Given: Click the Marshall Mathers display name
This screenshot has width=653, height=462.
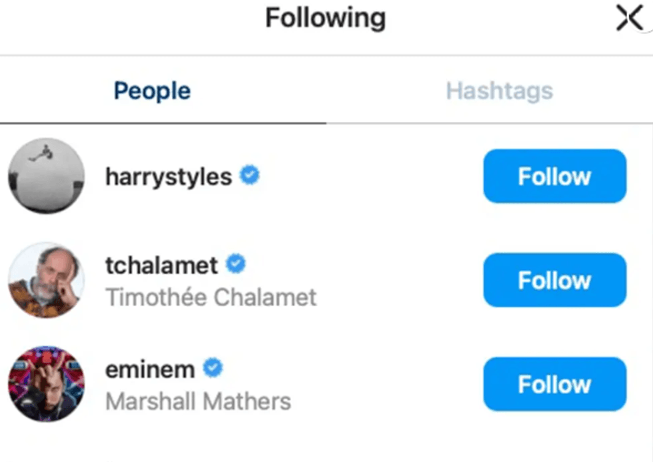Looking at the screenshot, I should pyautogui.click(x=198, y=401).
